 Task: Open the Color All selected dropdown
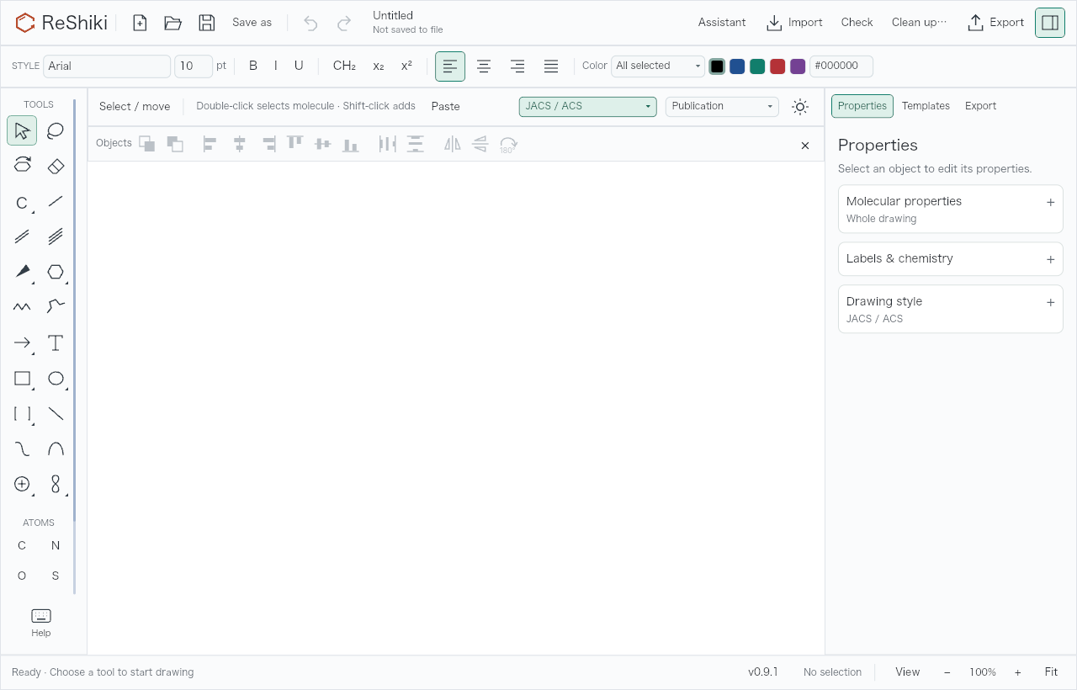point(658,66)
